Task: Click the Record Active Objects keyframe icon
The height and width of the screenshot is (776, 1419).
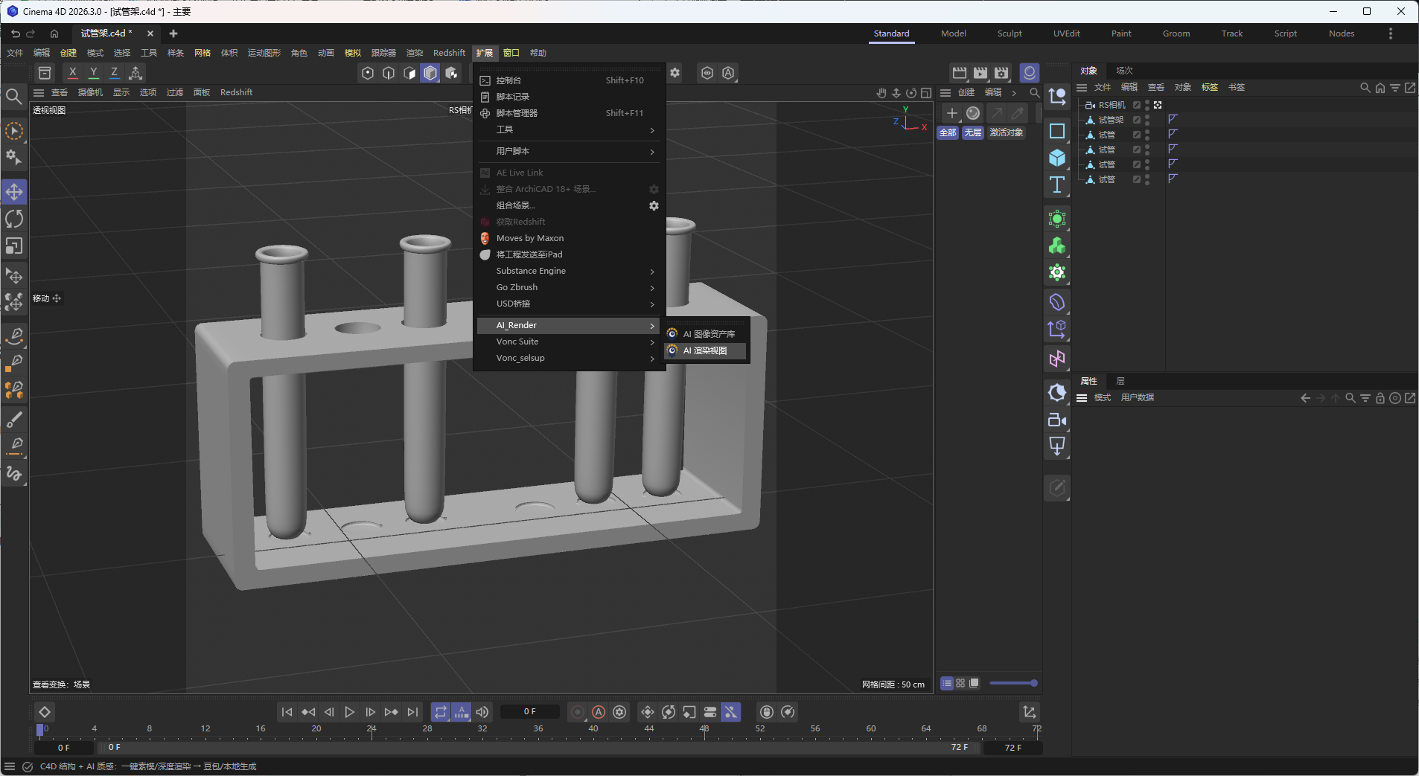Action: point(578,712)
